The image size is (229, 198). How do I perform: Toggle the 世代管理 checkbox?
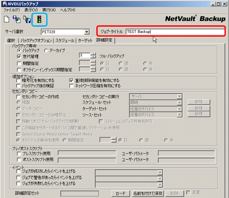point(19,56)
